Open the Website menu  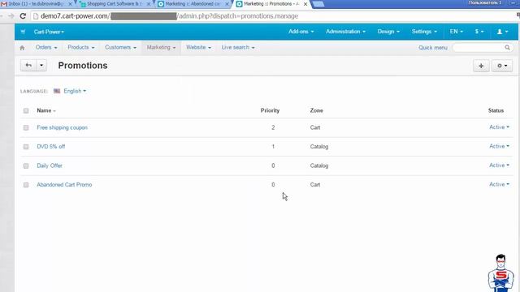click(x=198, y=48)
